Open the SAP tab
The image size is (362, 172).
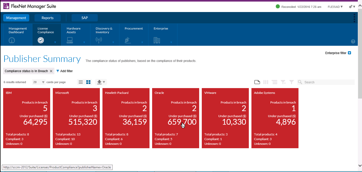click(x=84, y=18)
